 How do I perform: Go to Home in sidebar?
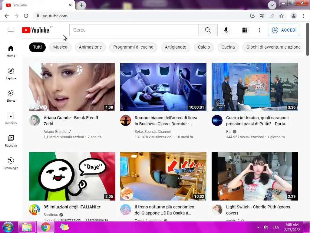11,51
